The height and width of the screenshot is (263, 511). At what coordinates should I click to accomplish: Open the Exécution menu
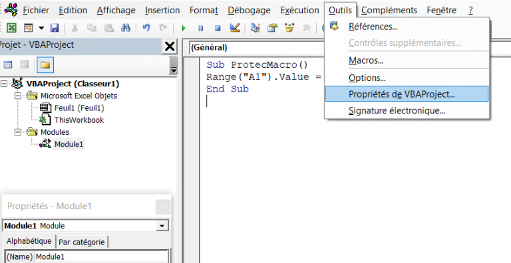299,11
